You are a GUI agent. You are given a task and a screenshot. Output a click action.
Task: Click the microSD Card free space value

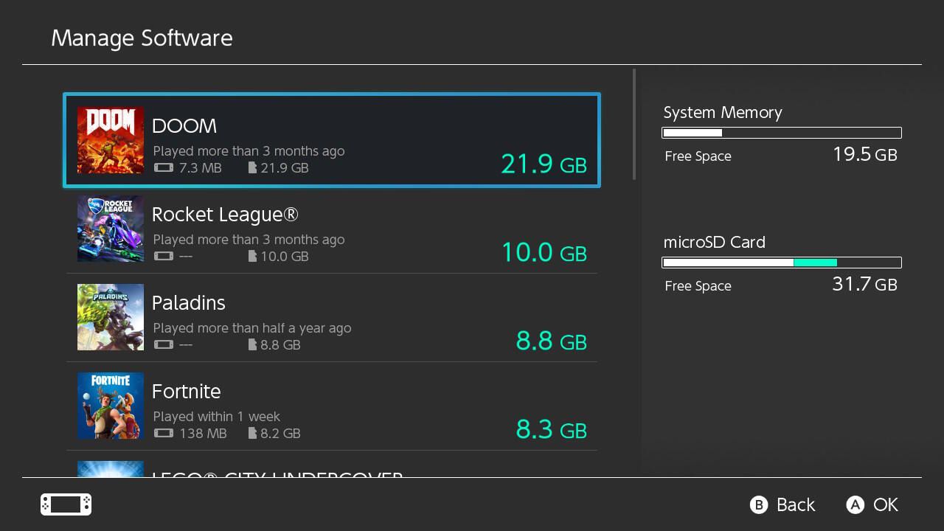pos(864,284)
